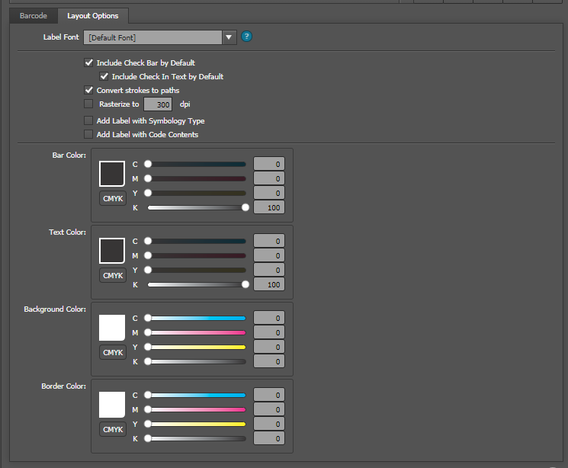568x468 pixels.
Task: Open the Text Color swatch
Action: tap(112, 251)
